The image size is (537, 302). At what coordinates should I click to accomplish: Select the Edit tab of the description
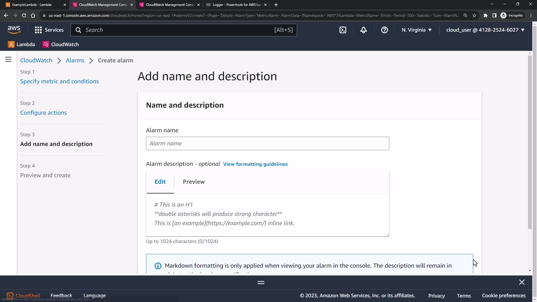click(x=160, y=182)
